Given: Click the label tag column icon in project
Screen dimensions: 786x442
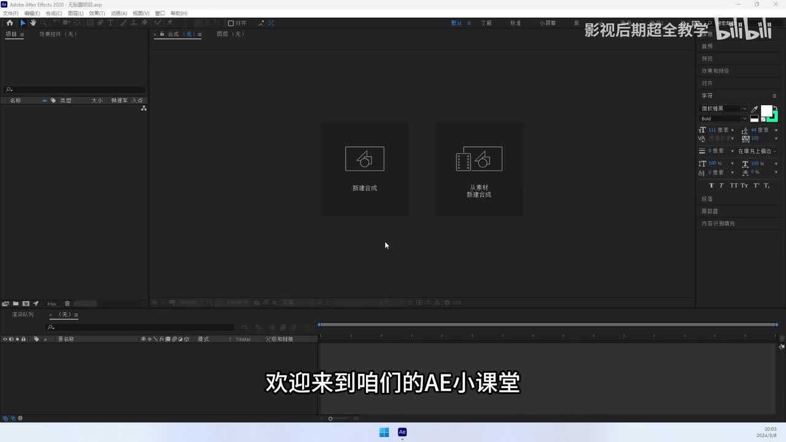Looking at the screenshot, I should (53, 100).
